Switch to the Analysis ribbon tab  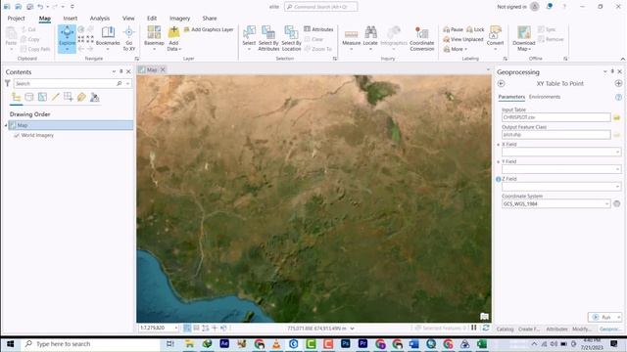pyautogui.click(x=100, y=19)
